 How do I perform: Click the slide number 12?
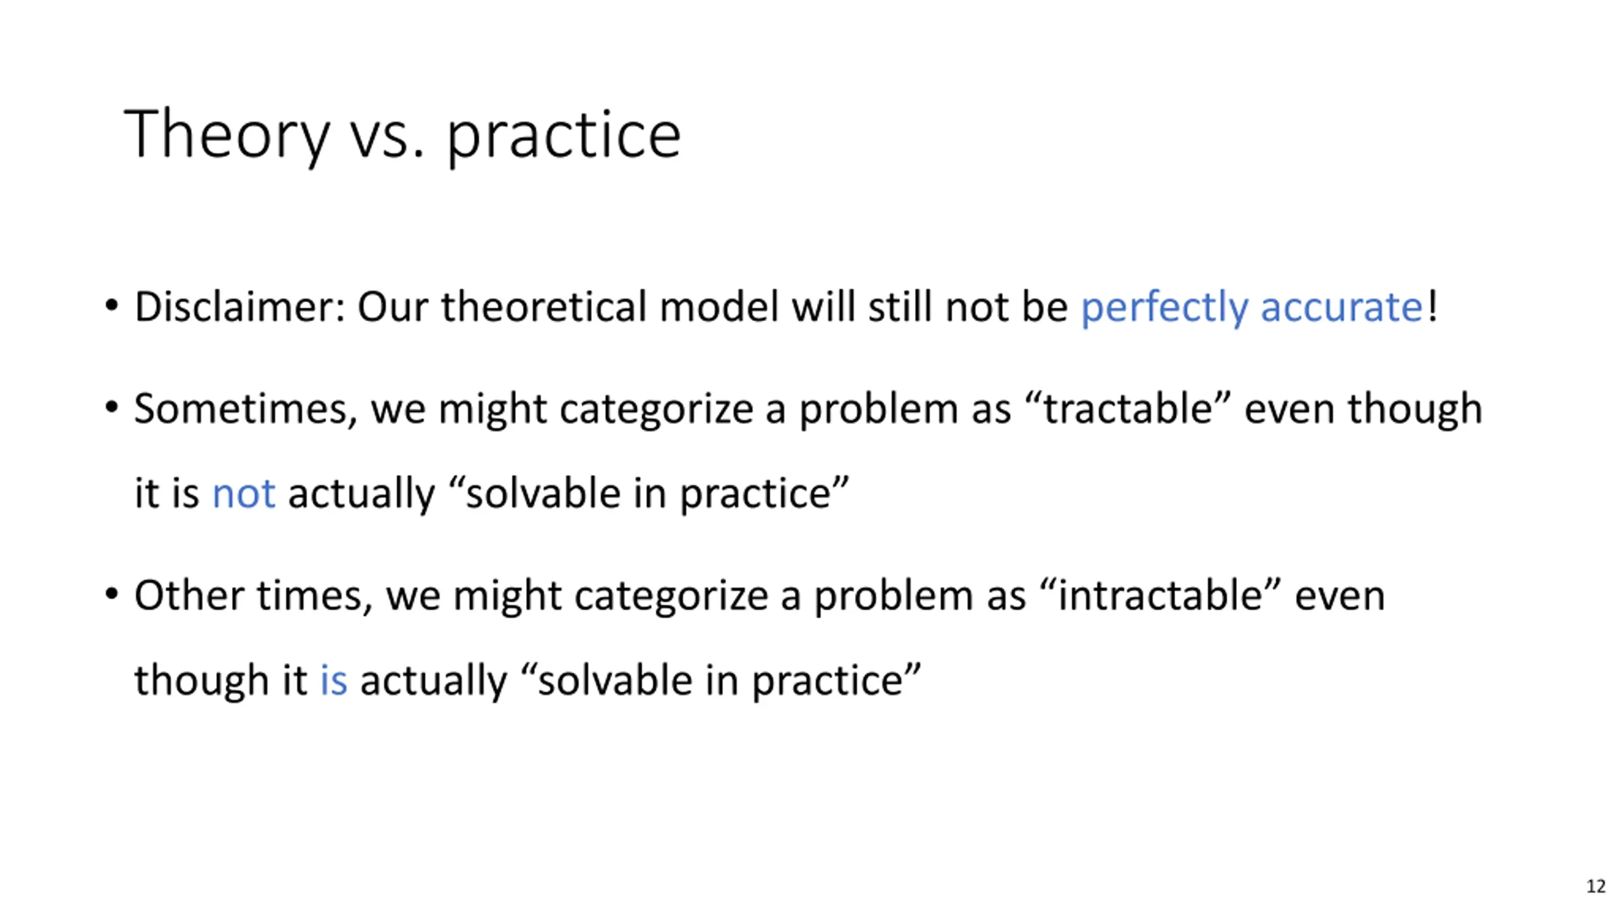[1596, 887]
